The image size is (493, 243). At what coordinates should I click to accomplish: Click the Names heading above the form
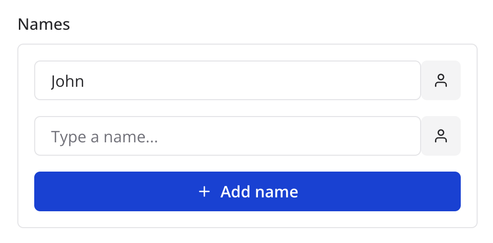coord(44,24)
